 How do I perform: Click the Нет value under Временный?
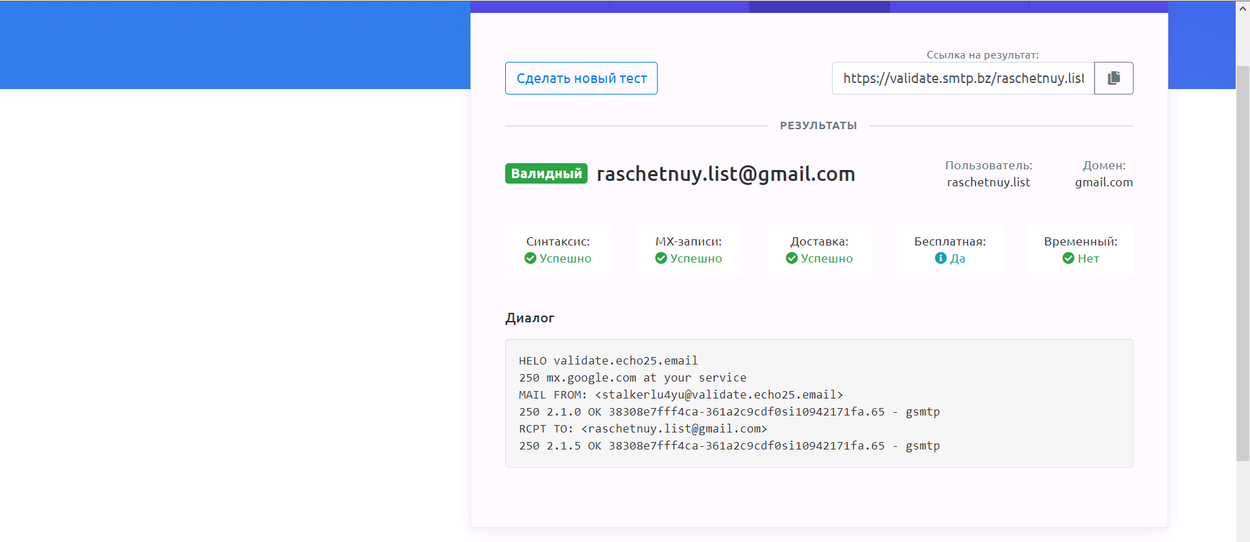[x=1088, y=258]
